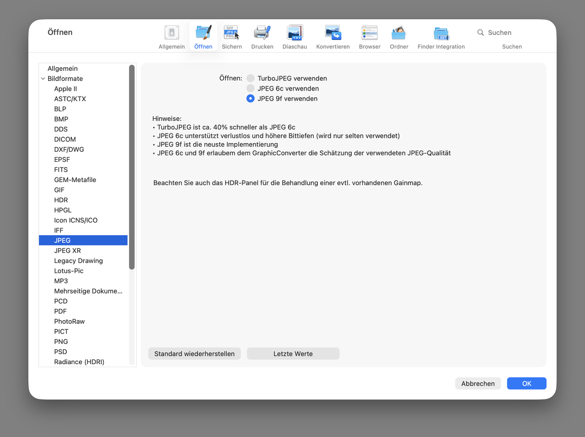Choose JPEG XR in format list

click(x=67, y=250)
